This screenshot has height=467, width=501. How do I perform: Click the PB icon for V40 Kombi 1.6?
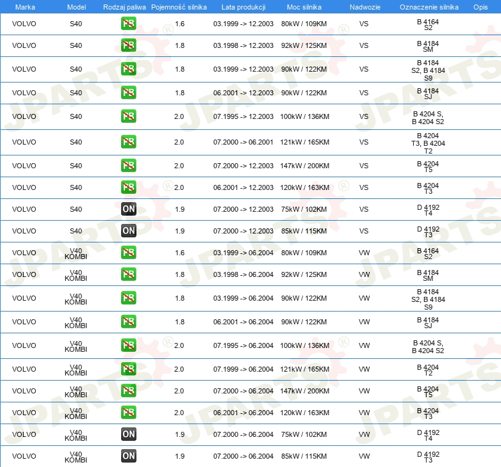[x=128, y=253]
